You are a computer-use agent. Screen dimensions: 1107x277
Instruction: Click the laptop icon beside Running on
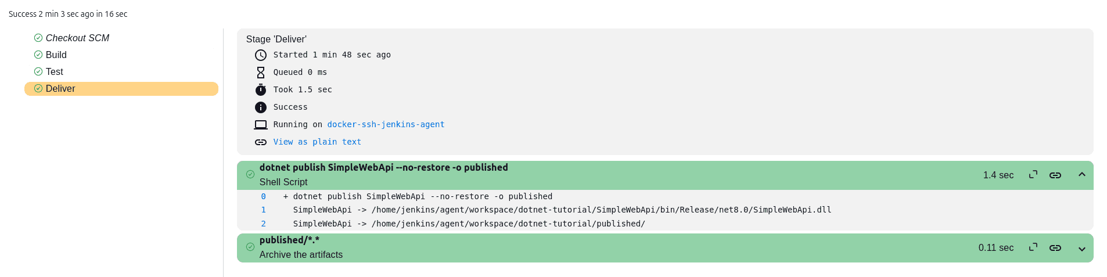(261, 125)
